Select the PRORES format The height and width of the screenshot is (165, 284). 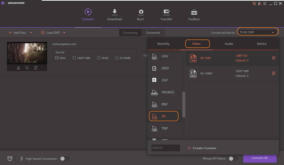click(165, 93)
